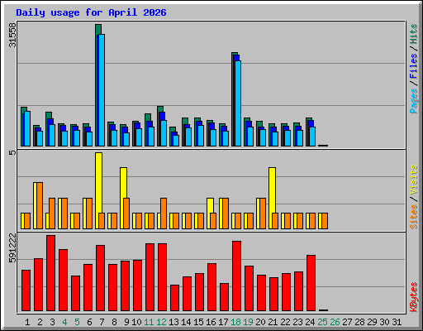Click the day 4 label on the x-axis
This screenshot has width=423, height=331.
point(64,322)
